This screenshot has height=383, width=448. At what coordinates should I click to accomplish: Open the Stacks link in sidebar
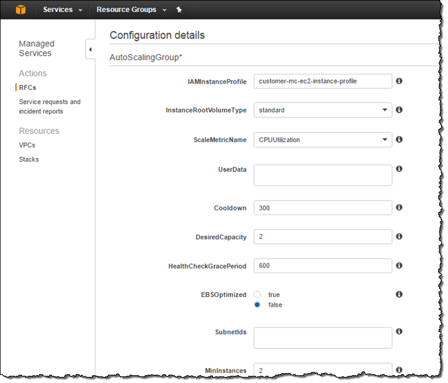click(x=29, y=160)
